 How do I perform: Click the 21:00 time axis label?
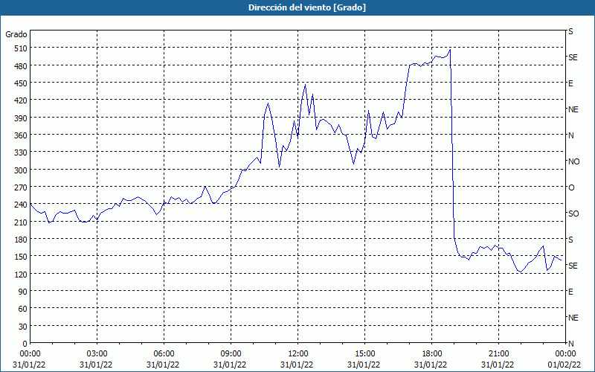[498, 354]
